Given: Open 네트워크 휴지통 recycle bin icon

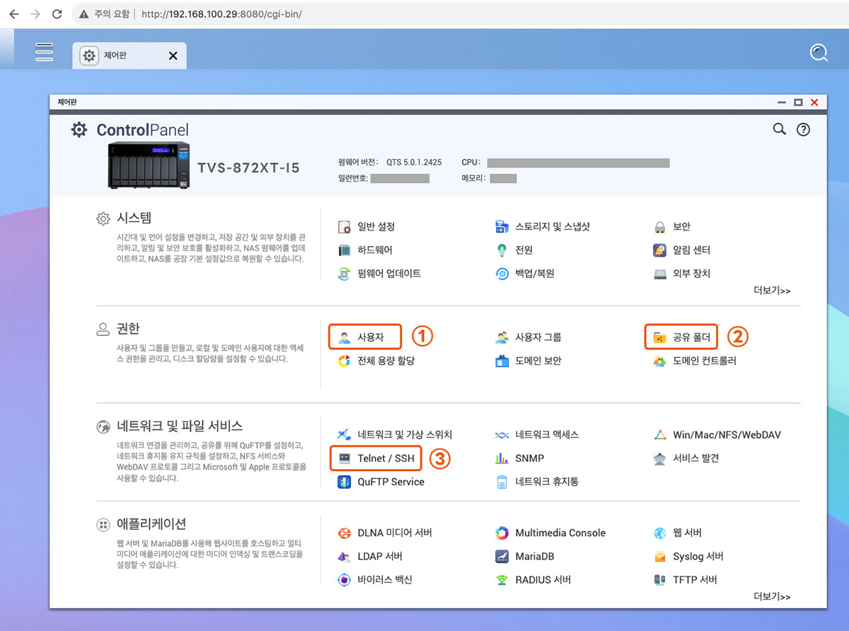Looking at the screenshot, I should [x=502, y=482].
